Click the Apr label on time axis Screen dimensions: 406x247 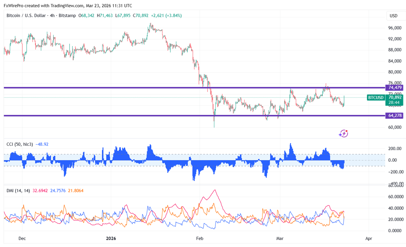tap(369, 238)
